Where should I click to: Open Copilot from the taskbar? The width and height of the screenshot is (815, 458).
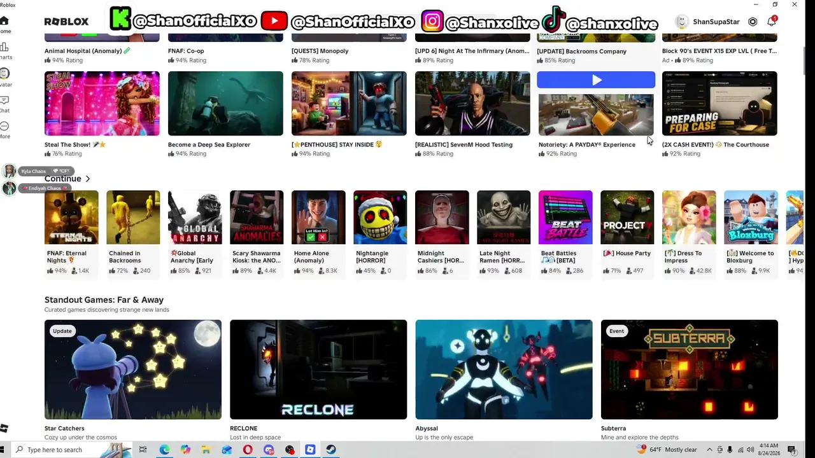click(x=185, y=450)
